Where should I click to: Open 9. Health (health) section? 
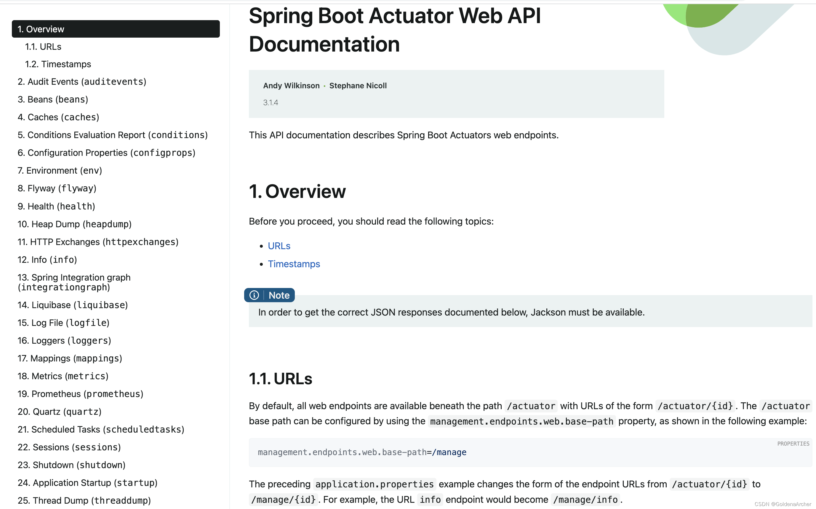click(x=56, y=206)
